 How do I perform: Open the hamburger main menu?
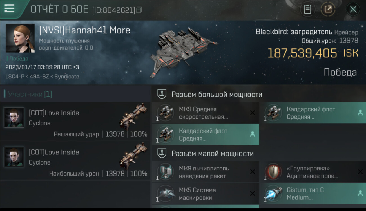pos(9,8)
